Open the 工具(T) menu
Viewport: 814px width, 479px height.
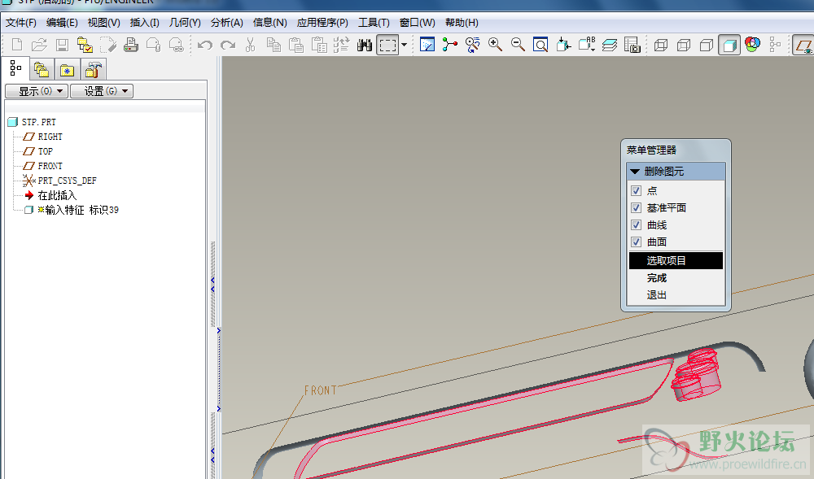click(x=374, y=23)
